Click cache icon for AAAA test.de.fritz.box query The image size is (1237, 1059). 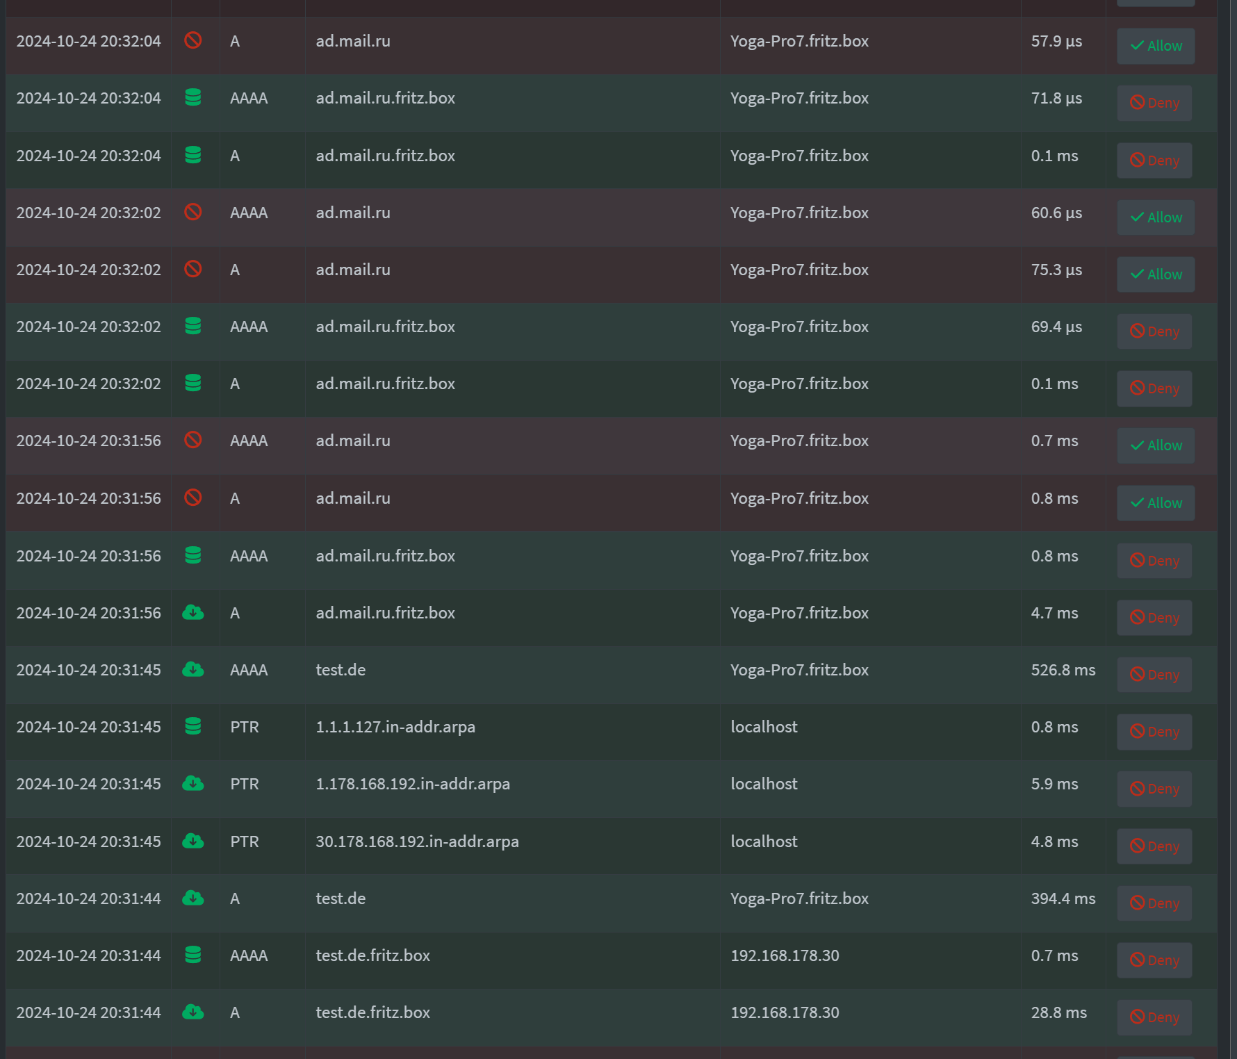pos(193,955)
